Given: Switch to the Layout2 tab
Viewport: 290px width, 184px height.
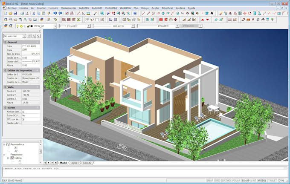Looking at the screenshot, I should (87, 163).
